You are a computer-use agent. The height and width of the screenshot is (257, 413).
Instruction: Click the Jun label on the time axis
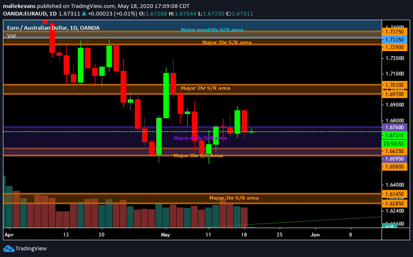click(x=315, y=235)
